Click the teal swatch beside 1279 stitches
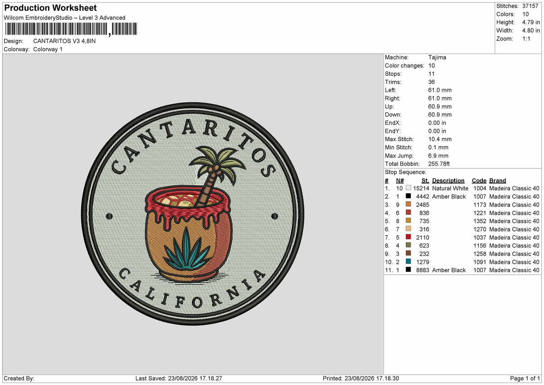The image size is (544, 385). [408, 262]
